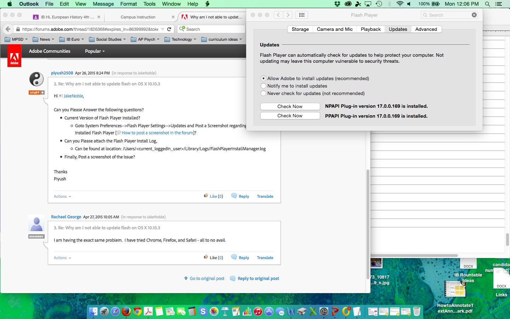The height and width of the screenshot is (319, 510).
Task: Open System Preferences gear in dock
Action: [324, 311]
